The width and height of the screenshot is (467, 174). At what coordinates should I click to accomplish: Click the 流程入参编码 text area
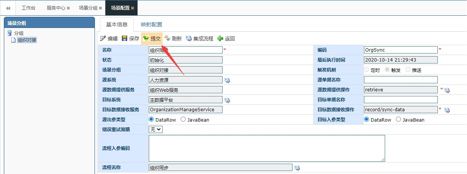tap(267, 148)
